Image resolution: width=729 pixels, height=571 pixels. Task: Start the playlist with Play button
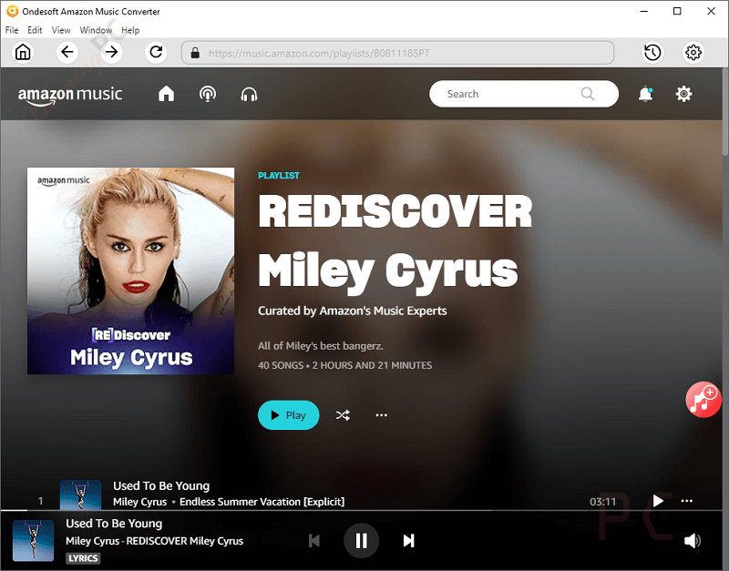point(288,415)
